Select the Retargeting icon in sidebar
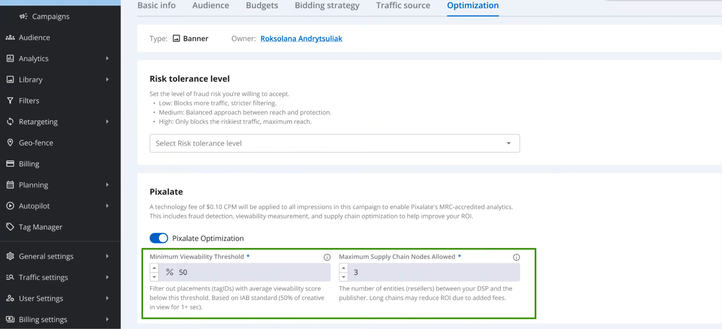 coord(10,121)
